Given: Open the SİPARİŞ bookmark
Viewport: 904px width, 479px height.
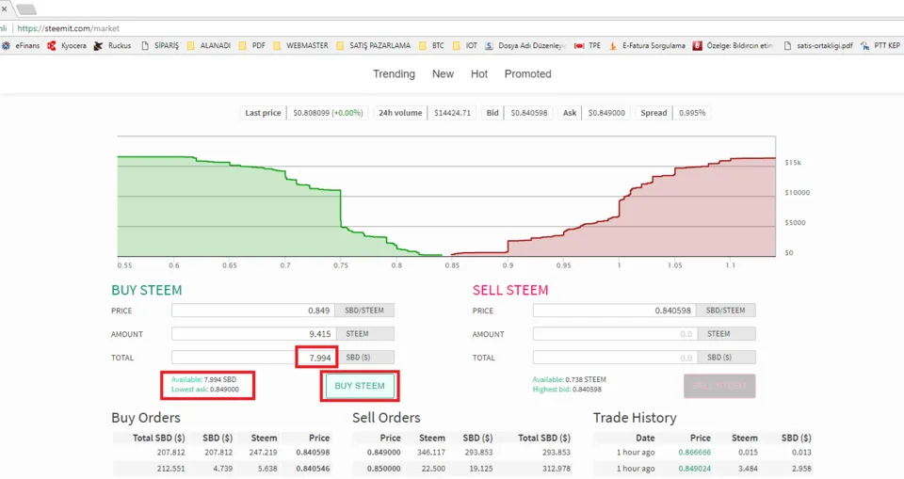Looking at the screenshot, I should pos(160,45).
